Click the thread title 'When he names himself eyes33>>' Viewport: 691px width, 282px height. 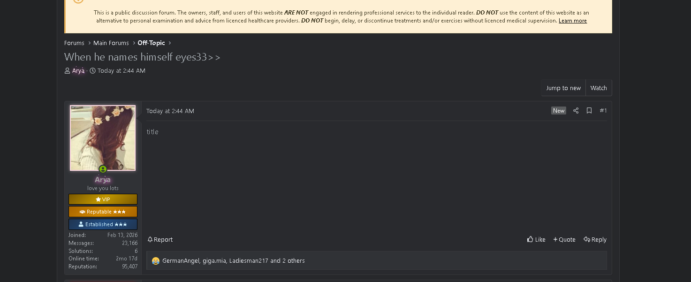pos(142,57)
